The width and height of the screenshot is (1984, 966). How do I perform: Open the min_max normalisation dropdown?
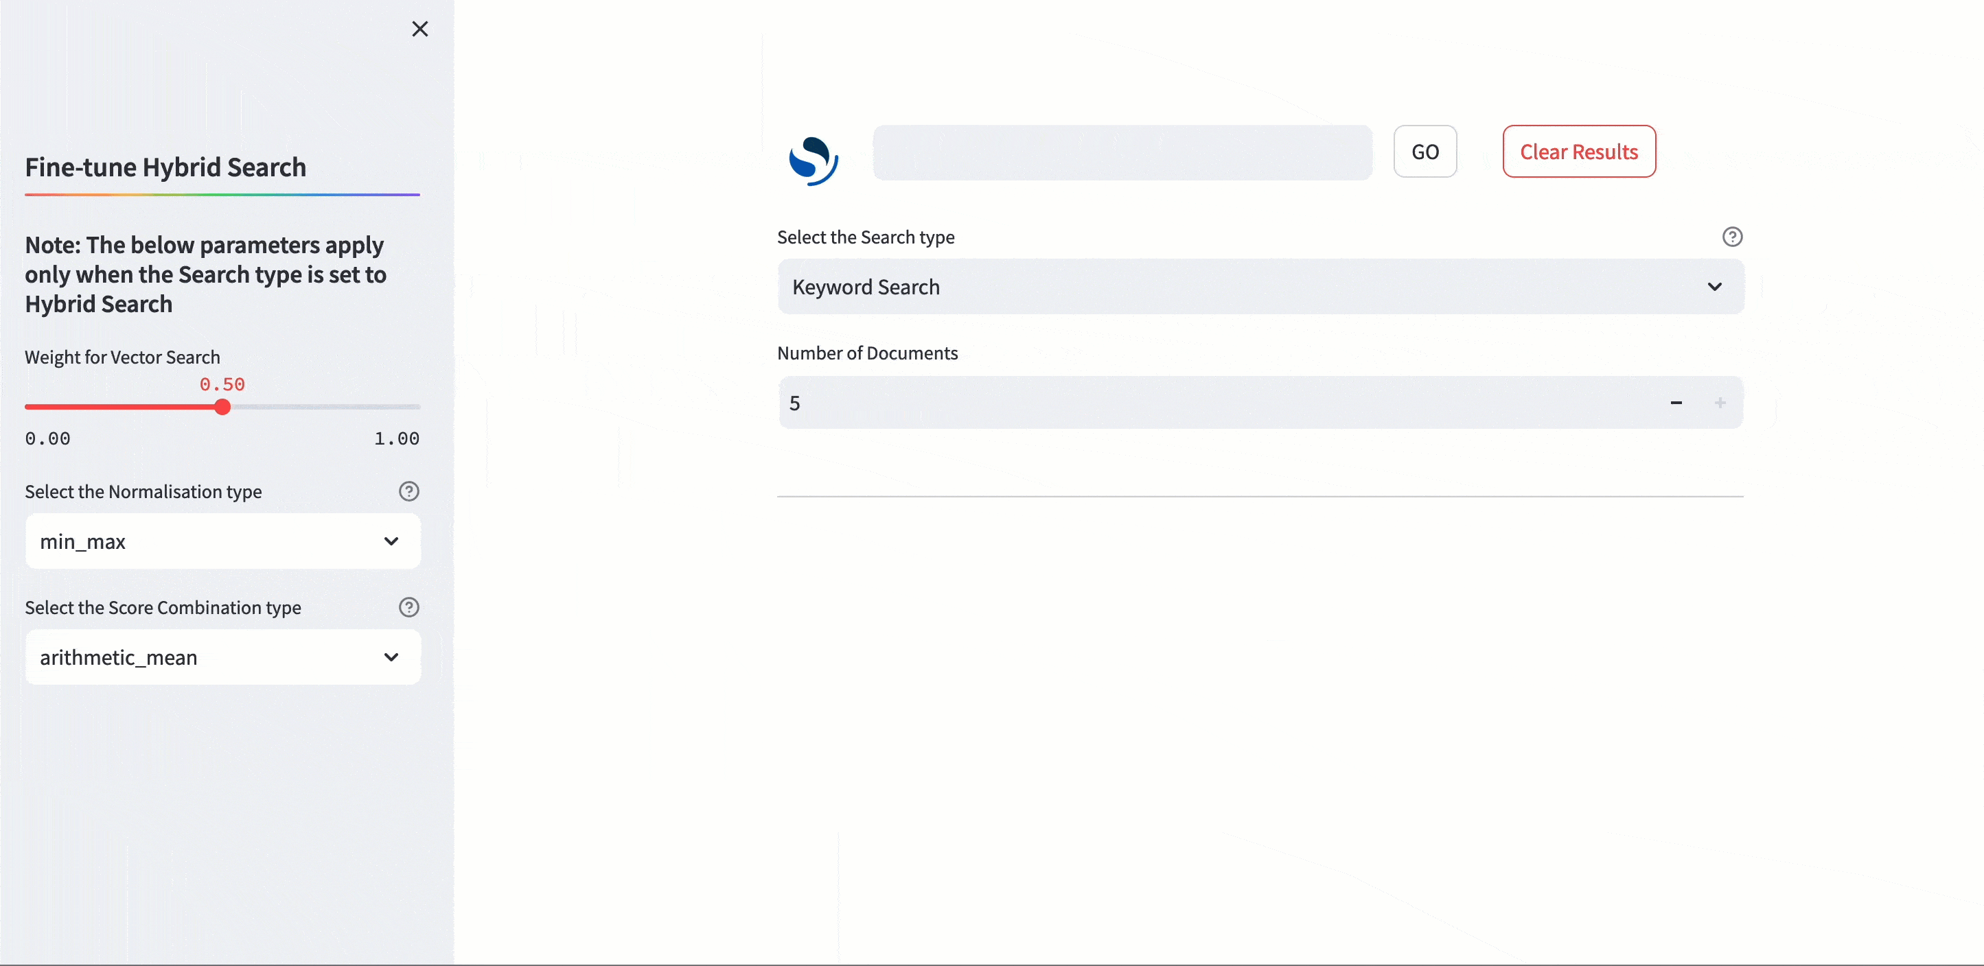pyautogui.click(x=222, y=541)
